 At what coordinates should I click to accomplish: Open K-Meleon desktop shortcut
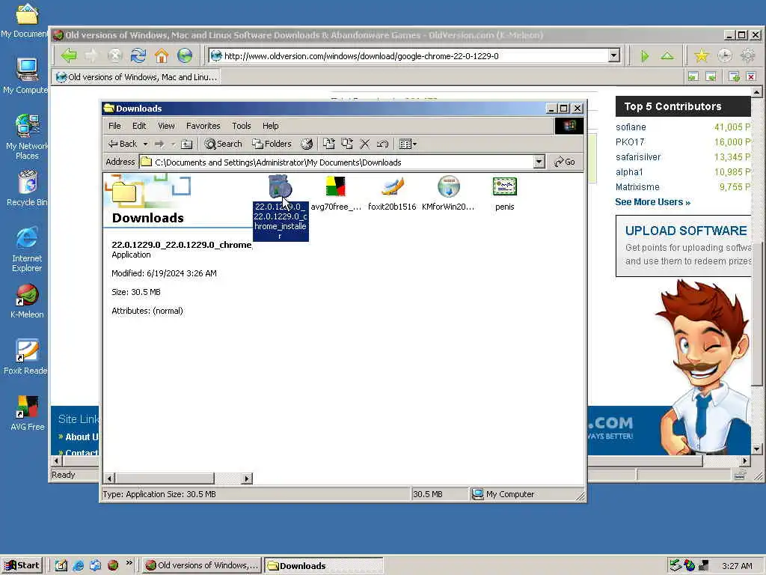27,301
